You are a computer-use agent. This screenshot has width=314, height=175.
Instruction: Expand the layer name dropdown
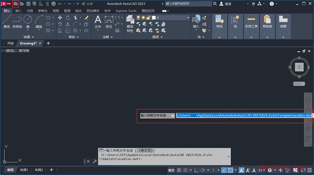point(188,18)
